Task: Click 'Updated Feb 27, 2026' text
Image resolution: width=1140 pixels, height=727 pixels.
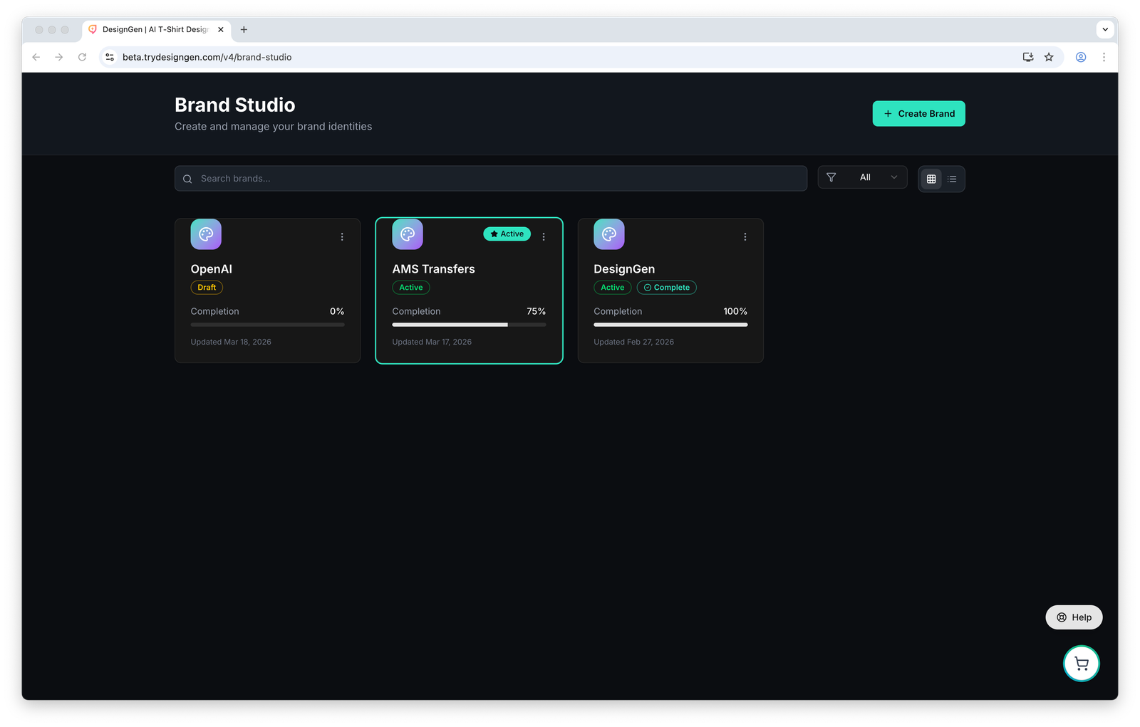Action: coord(634,342)
